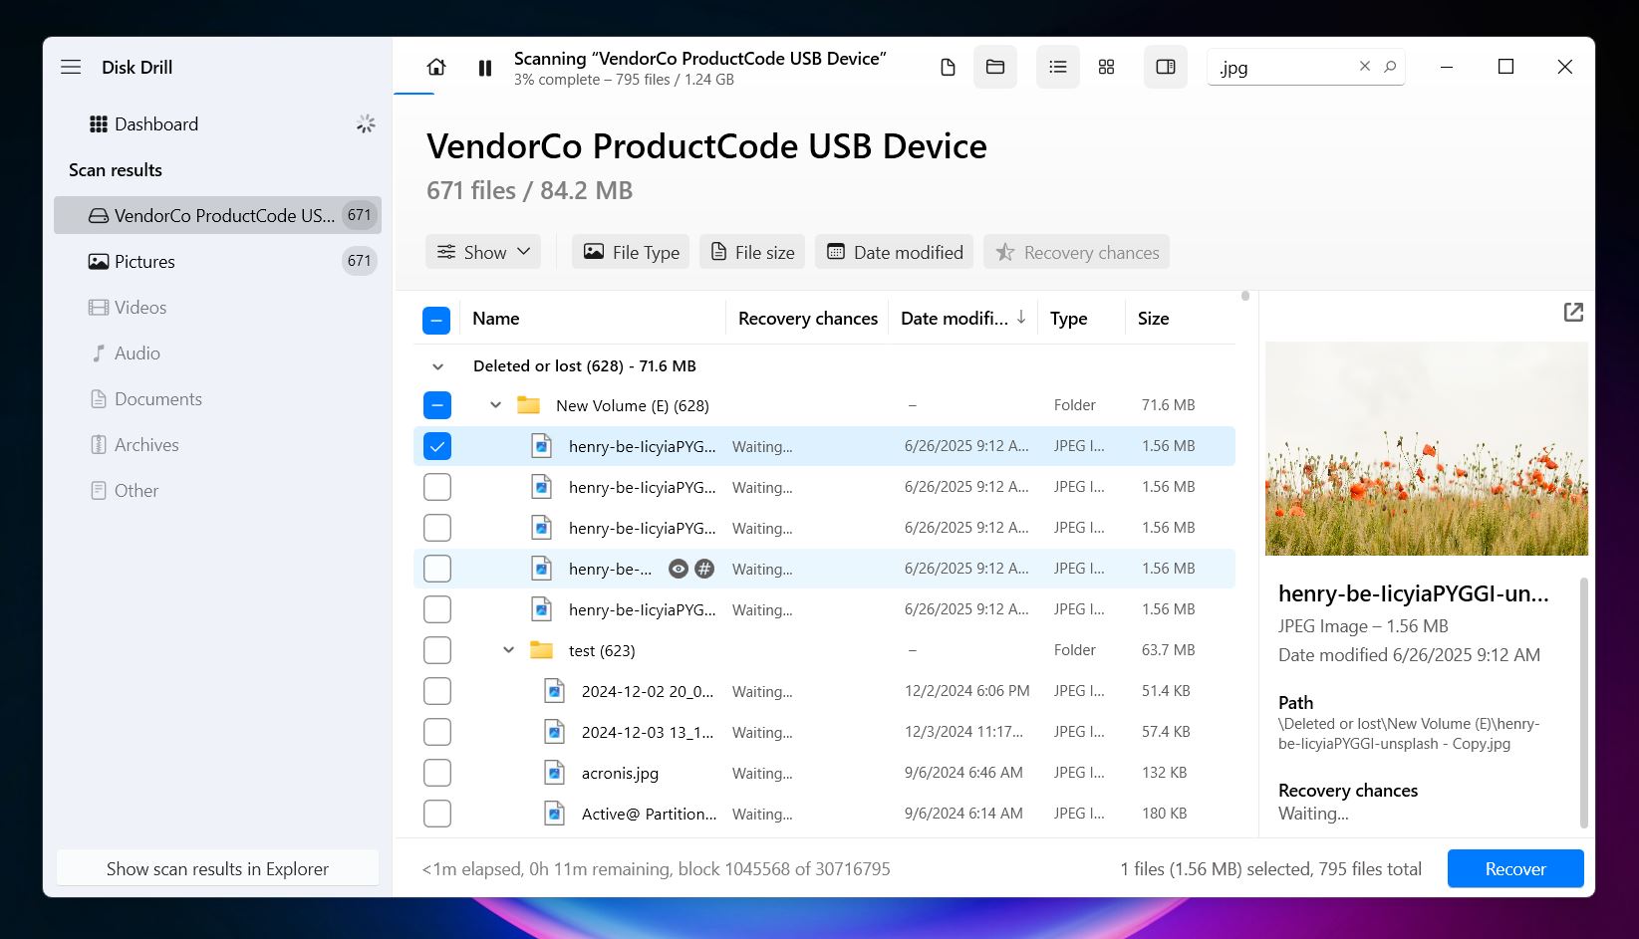Open the Documents category

[x=217, y=398]
